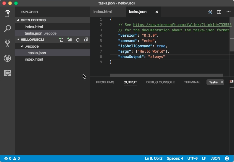The width and height of the screenshot is (234, 162).
Task: Click the New Folder icon in HELLOVUECLI header
Action: 70,40
